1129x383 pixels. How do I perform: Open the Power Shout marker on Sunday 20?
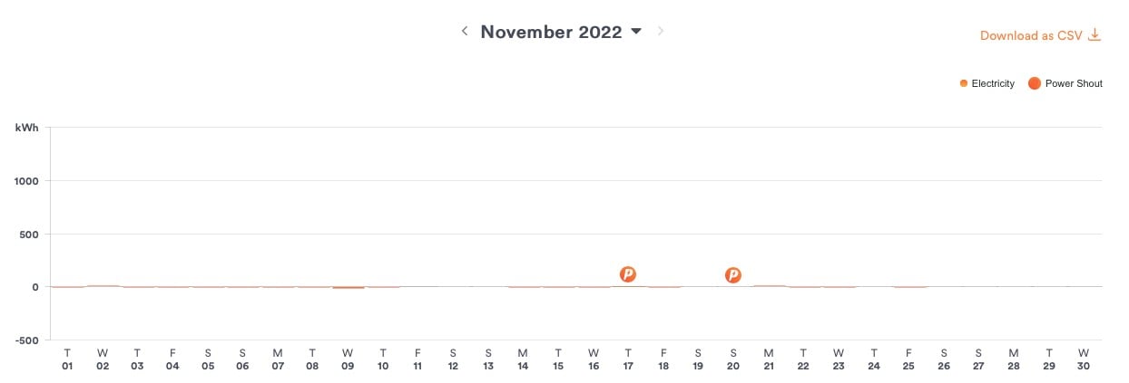733,275
